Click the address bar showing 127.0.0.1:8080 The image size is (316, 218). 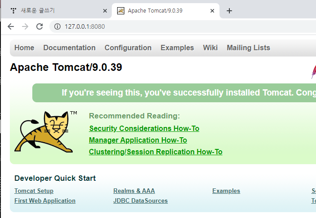(183, 26)
